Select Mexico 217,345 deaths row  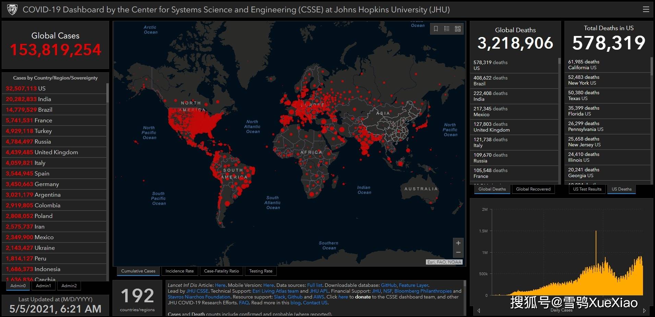[x=514, y=112]
